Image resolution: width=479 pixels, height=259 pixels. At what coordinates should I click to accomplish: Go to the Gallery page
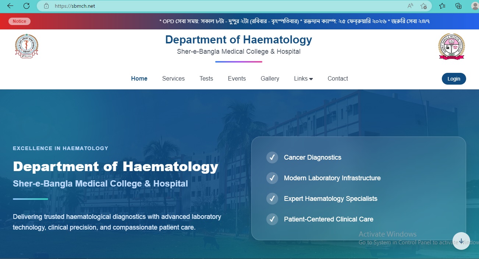click(x=270, y=79)
